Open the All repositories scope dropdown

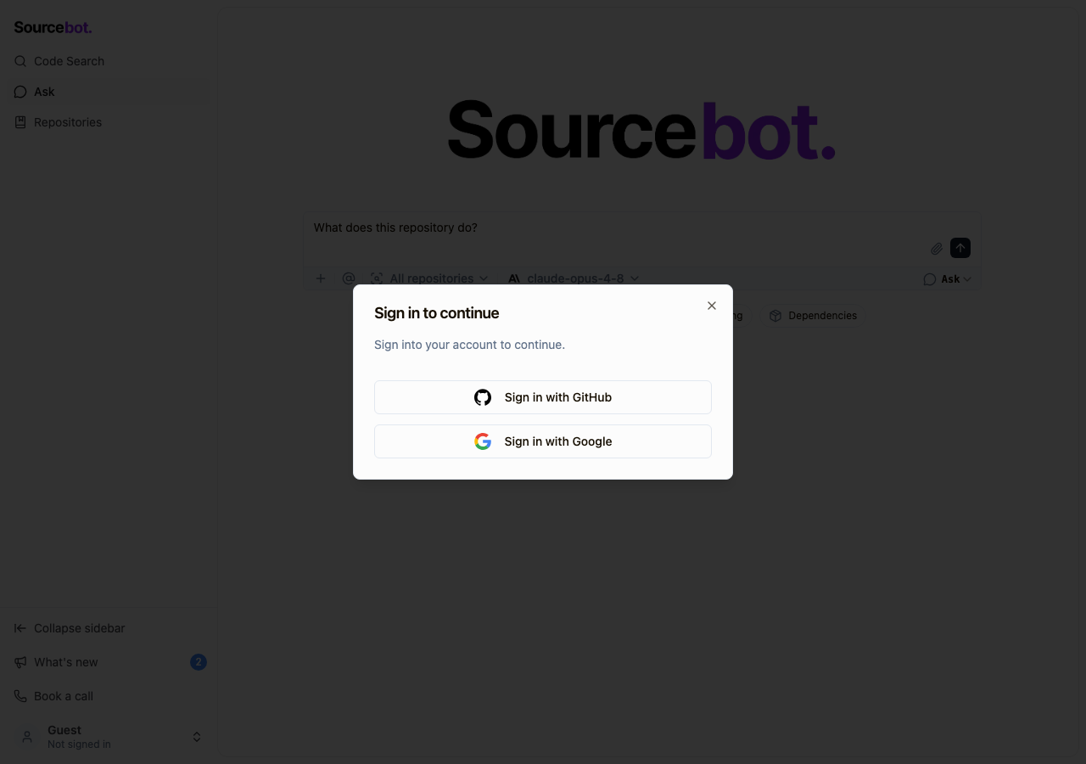[x=429, y=278]
